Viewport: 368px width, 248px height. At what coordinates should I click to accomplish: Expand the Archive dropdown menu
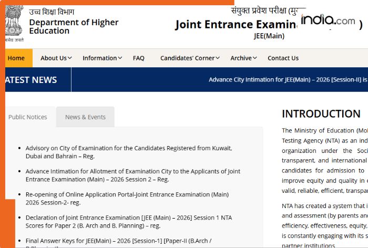[x=244, y=58]
